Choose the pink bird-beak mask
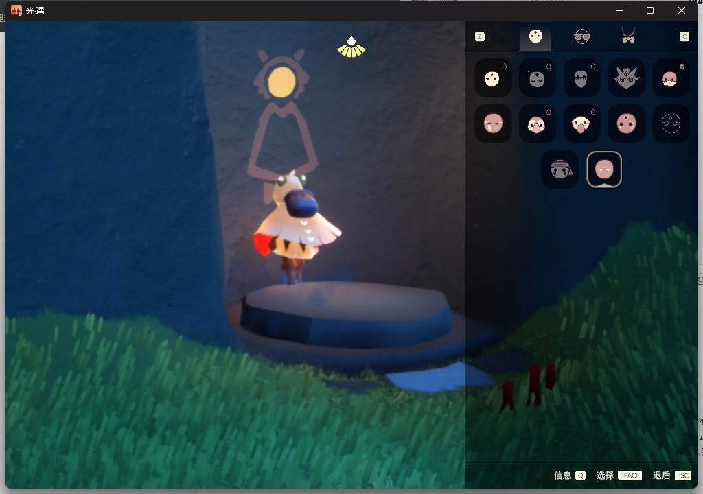Image resolution: width=703 pixels, height=494 pixels. 537,123
